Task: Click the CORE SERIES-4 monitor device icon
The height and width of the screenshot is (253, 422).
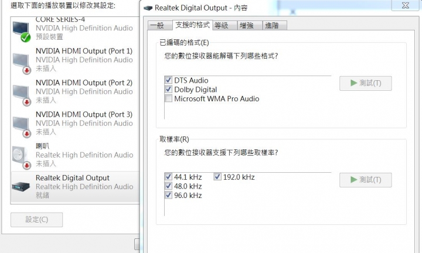Action: pos(22,31)
